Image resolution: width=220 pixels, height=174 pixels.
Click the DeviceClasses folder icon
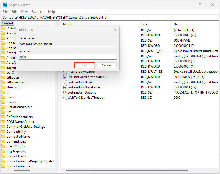click(x=3, y=156)
